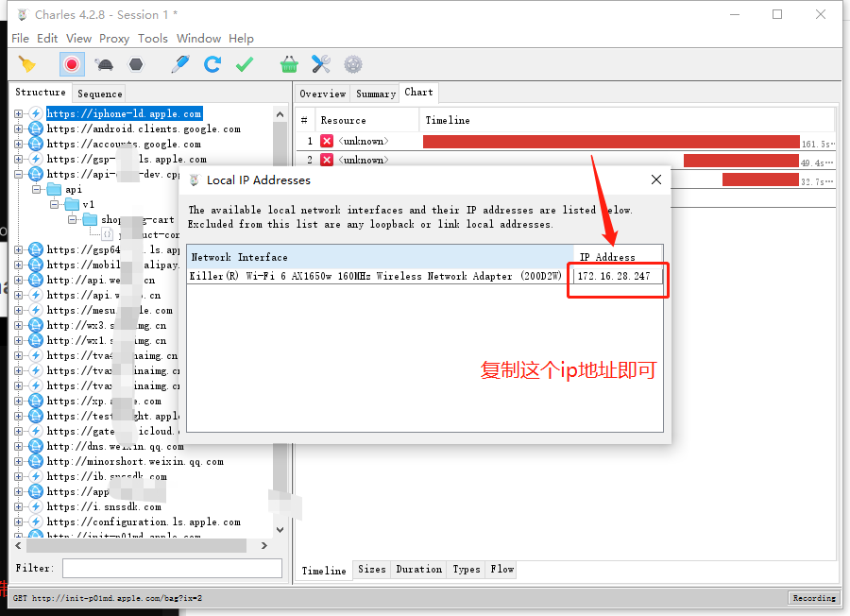
Task: Close the Local IP Addresses dialog
Action: click(x=656, y=180)
